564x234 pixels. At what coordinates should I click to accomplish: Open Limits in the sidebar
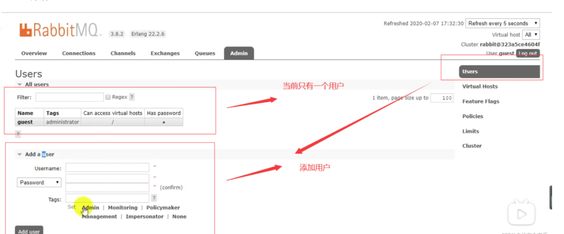tap(471, 131)
